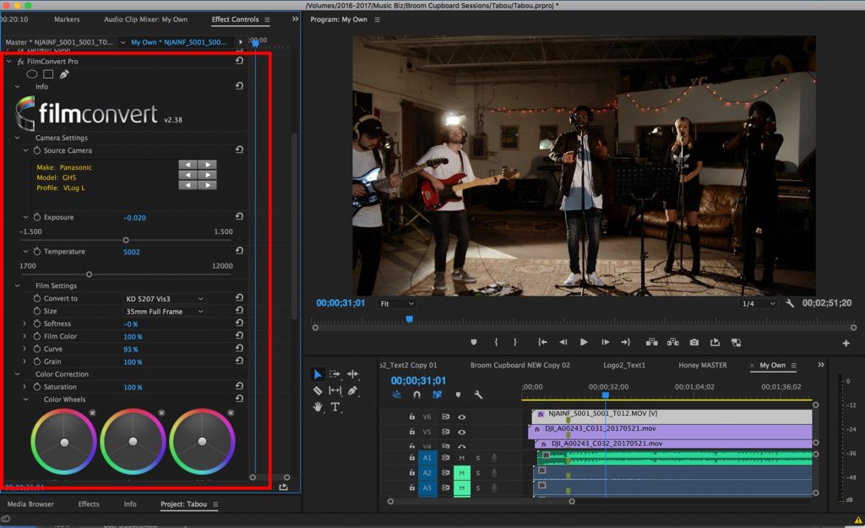The image size is (865, 528).
Task: Toggle mute on audio track A2
Action: (x=461, y=473)
